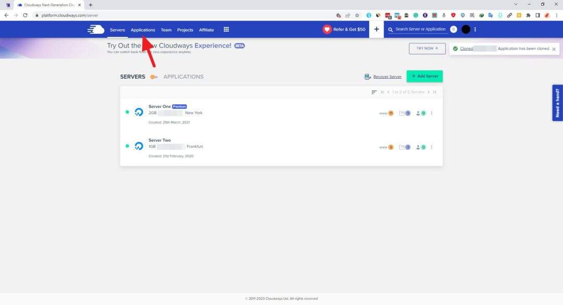
Task: Click the DigitalOcean logo for Server Two
Action: pyautogui.click(x=139, y=146)
